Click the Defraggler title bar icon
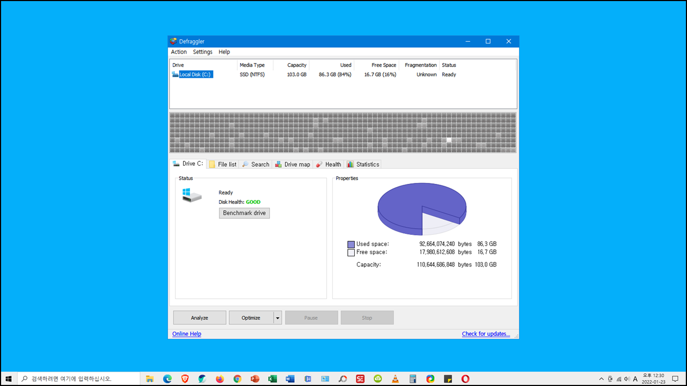 [x=173, y=41]
